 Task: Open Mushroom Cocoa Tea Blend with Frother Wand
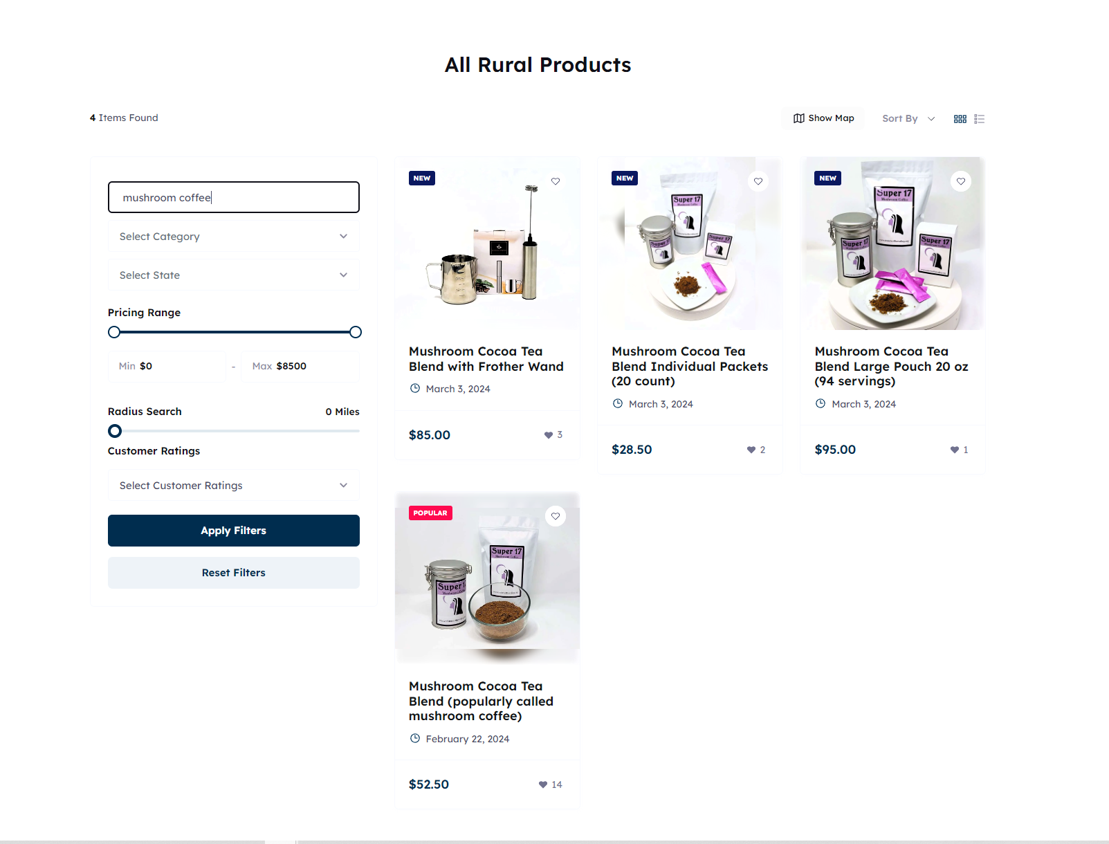coord(486,359)
